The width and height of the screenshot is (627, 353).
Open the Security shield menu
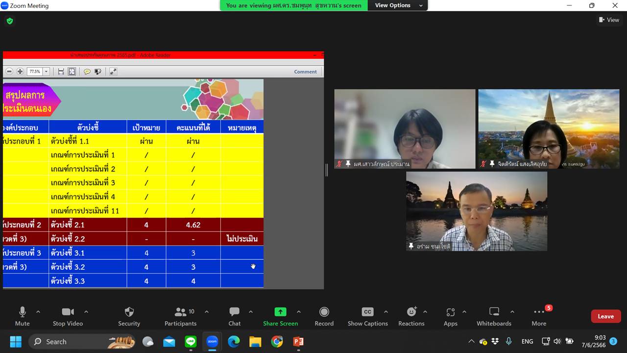click(x=129, y=316)
